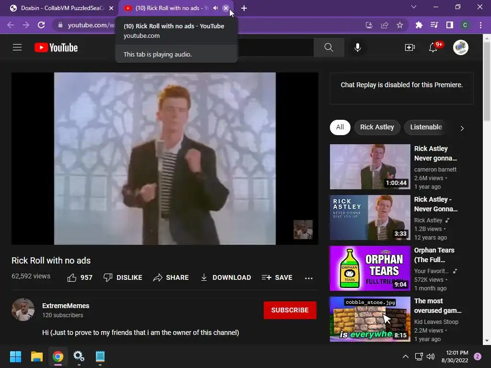Viewport: 491px width, 368px height.
Task: Open the Windows Start menu
Action: [15, 356]
